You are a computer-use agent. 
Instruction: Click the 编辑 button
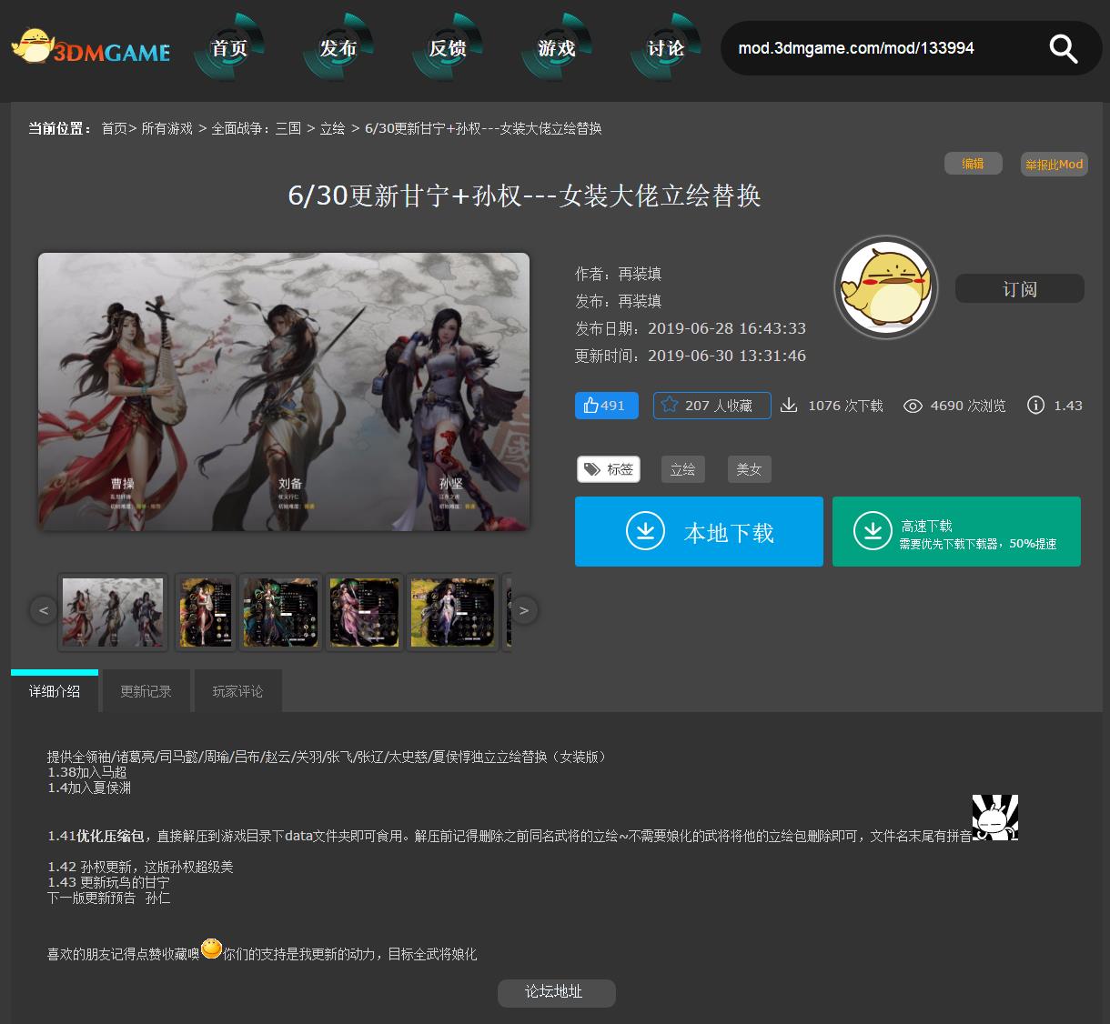tap(974, 164)
